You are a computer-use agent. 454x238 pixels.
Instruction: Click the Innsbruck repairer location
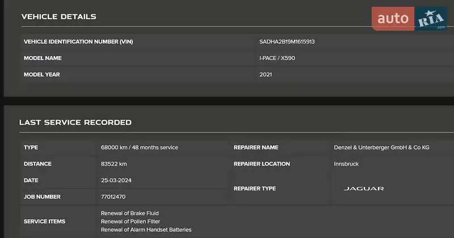[x=346, y=164]
